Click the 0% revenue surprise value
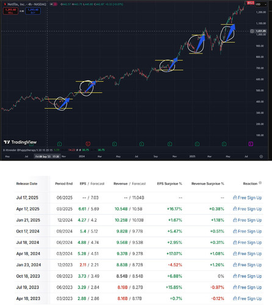 point(221,276)
